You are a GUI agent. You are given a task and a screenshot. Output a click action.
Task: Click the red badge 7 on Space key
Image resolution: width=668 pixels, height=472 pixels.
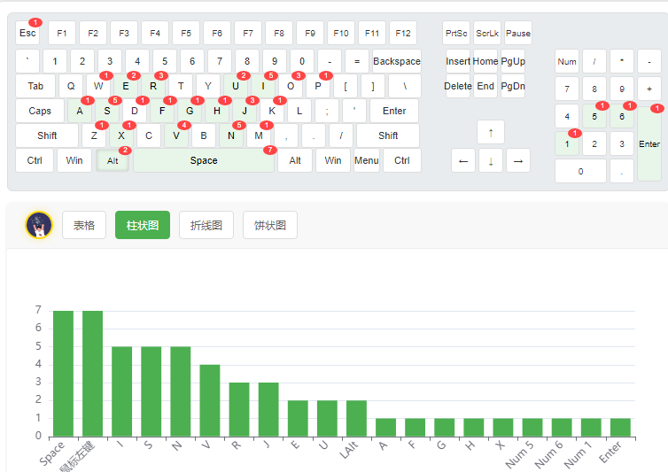[270, 150]
